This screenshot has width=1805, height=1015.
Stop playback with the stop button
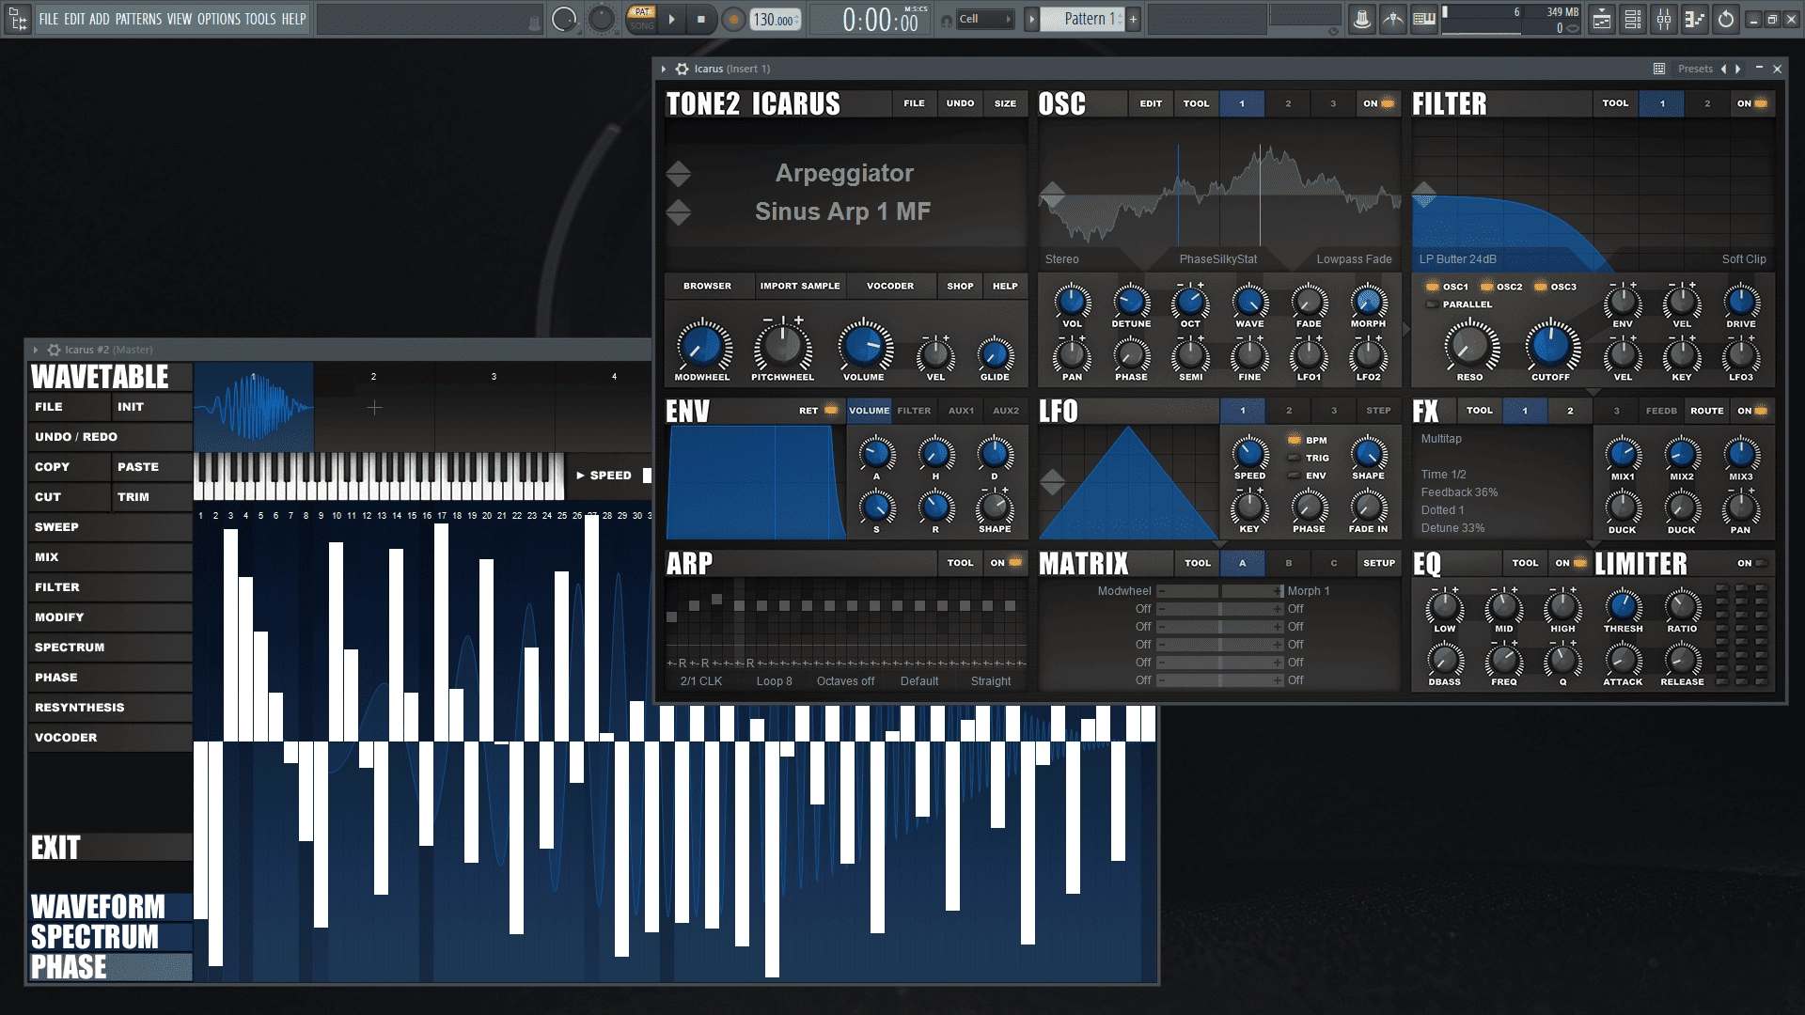coord(700,19)
